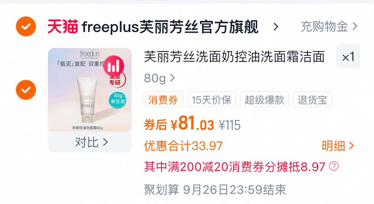Open 明细 discount details
374x204 pixels.
pos(338,146)
